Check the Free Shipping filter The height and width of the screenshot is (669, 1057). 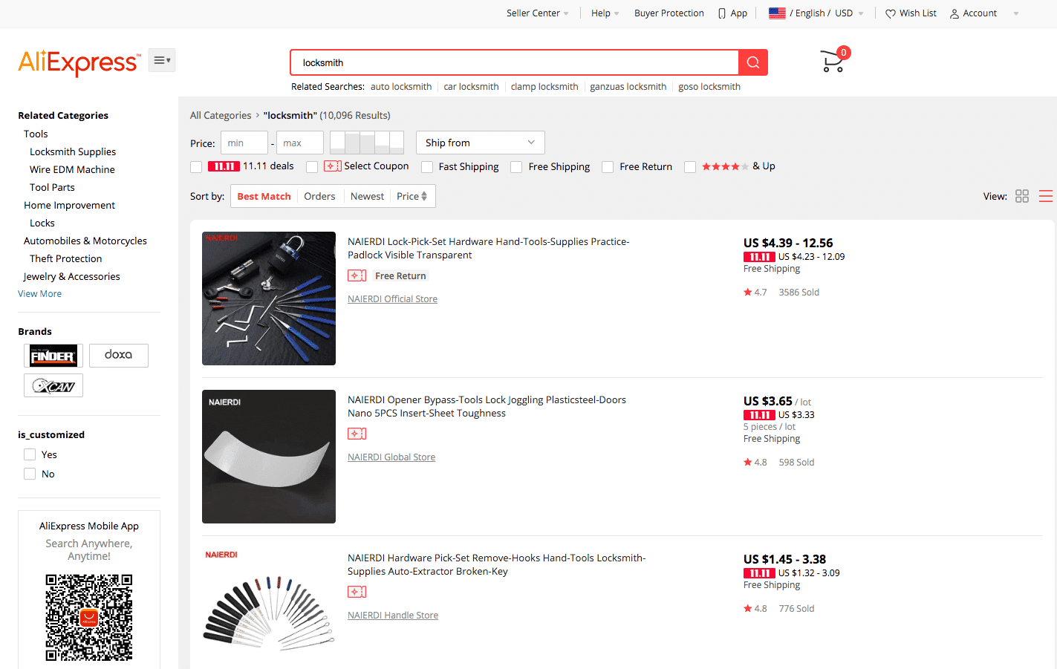(516, 167)
